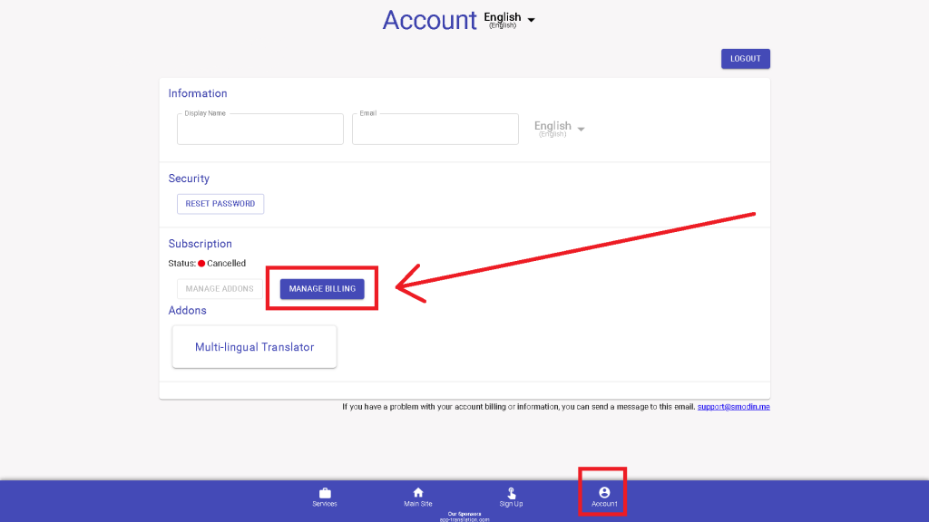The width and height of the screenshot is (929, 522).
Task: Open language dropdown arrow next to Email field
Action: (582, 130)
